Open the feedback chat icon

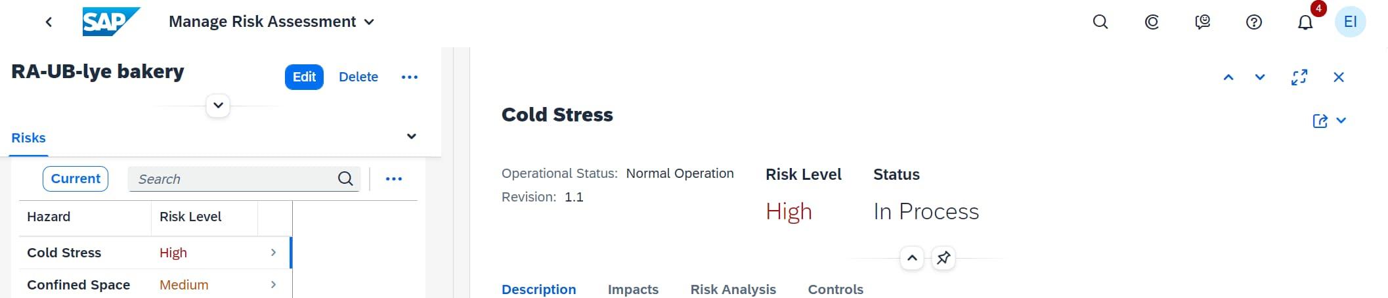tap(1202, 22)
